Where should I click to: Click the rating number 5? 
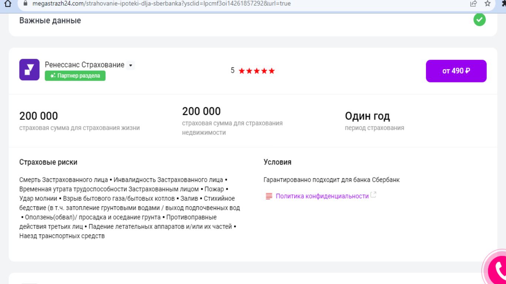click(x=232, y=70)
